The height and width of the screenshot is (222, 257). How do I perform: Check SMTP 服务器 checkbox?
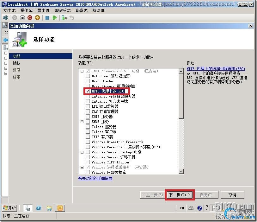[88, 117]
